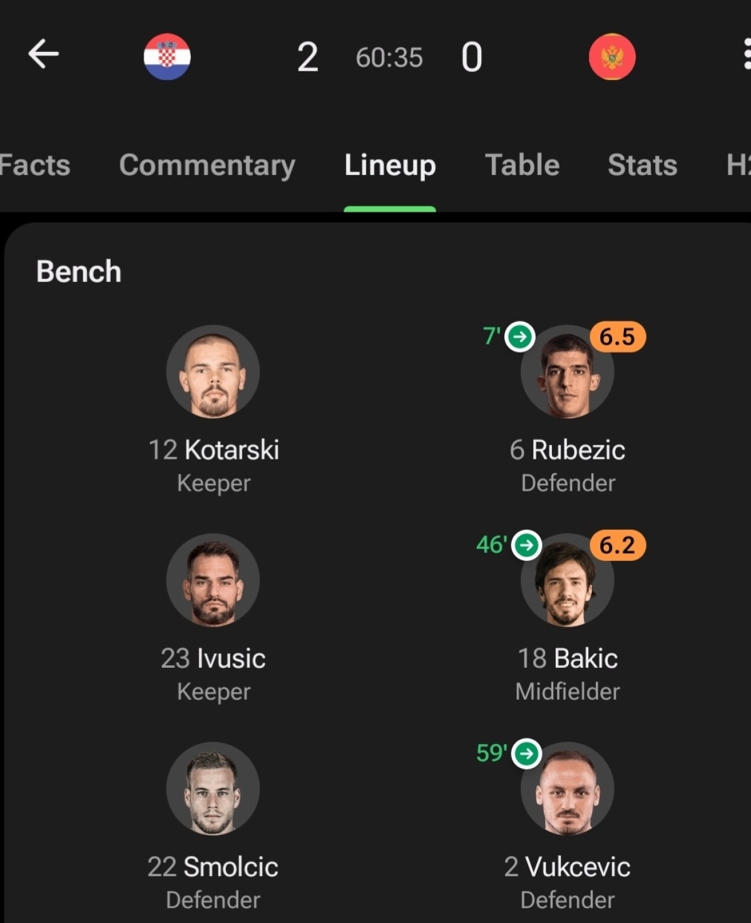751x923 pixels.
Task: Switch to the Stats tab
Action: tap(642, 166)
